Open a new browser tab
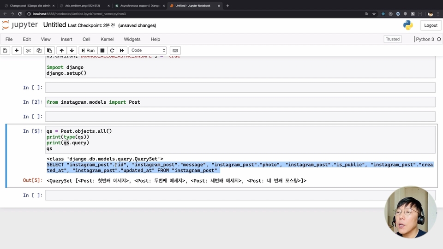The width and height of the screenshot is (443, 249). point(227,6)
